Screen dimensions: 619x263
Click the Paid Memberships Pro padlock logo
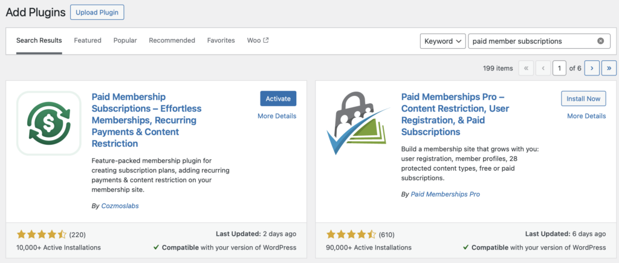tap(358, 124)
